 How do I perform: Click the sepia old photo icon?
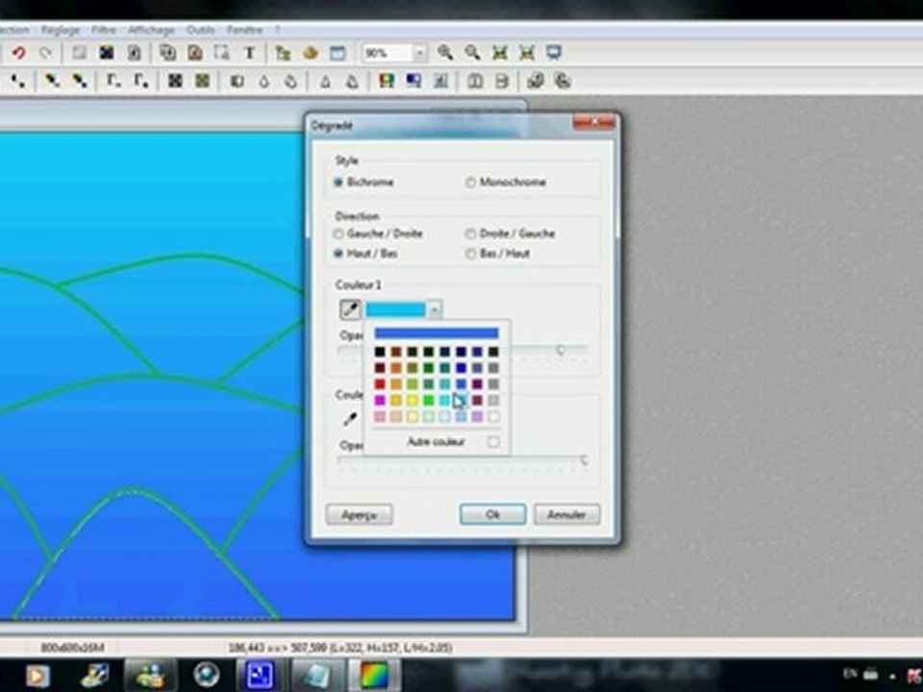pyautogui.click(x=202, y=81)
